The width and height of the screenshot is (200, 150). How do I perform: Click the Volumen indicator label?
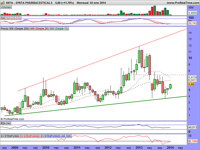click(x=6, y=7)
